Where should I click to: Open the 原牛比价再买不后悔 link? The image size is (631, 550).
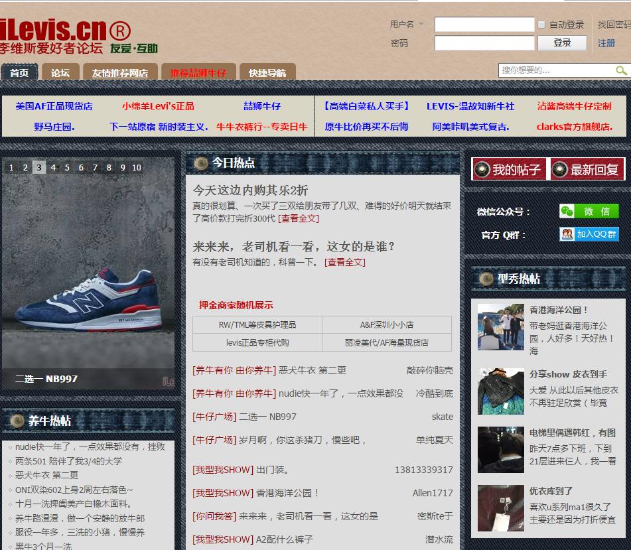tap(366, 127)
